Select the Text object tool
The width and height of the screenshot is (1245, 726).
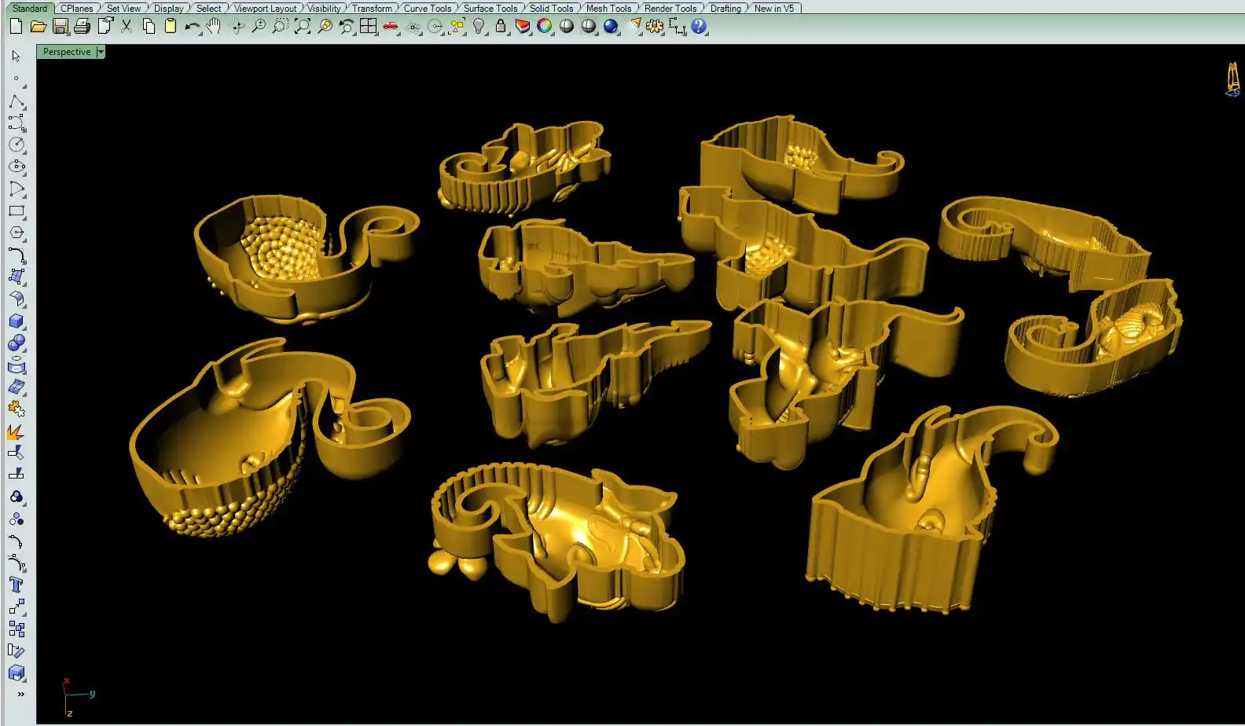coord(17,585)
